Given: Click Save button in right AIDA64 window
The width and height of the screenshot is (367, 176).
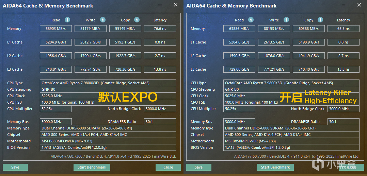Looking at the screenshot, I should pos(199,167).
